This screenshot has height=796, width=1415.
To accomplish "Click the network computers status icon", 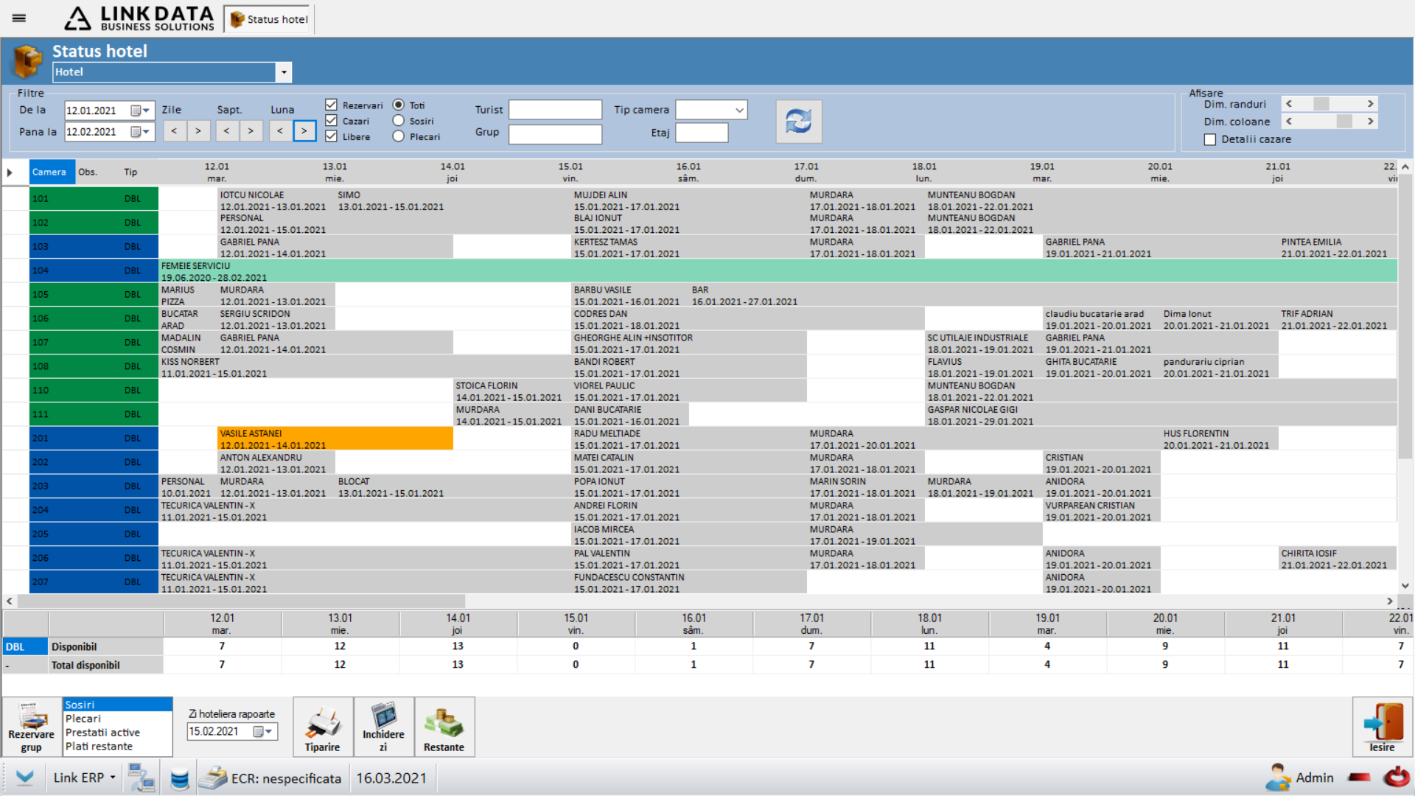I will click(x=141, y=778).
